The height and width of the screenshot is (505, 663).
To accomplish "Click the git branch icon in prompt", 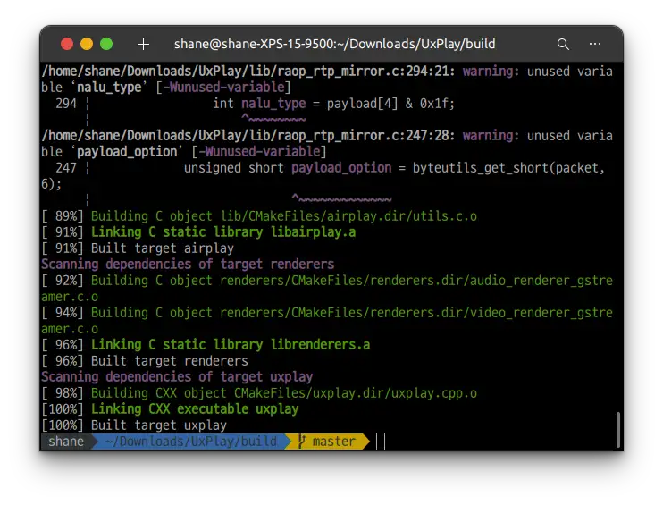I will click(x=301, y=442).
